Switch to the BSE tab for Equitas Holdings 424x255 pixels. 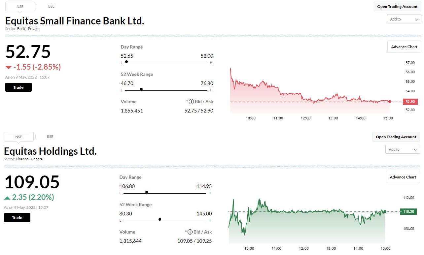click(x=50, y=137)
